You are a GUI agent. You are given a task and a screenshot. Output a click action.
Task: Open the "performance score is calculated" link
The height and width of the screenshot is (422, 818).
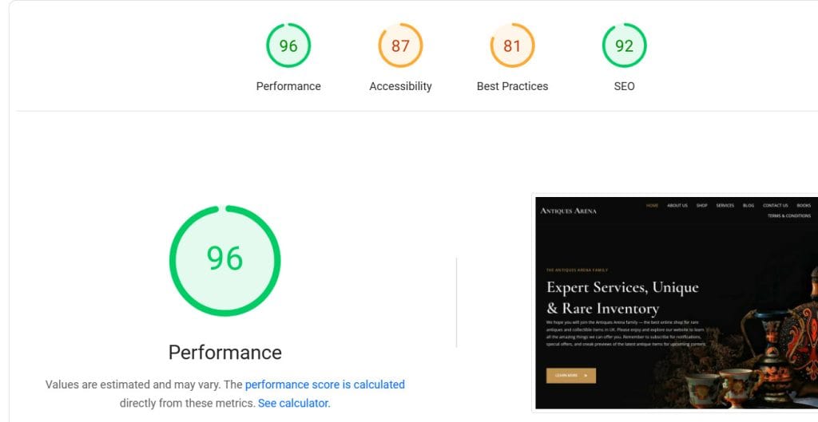pyautogui.click(x=325, y=385)
